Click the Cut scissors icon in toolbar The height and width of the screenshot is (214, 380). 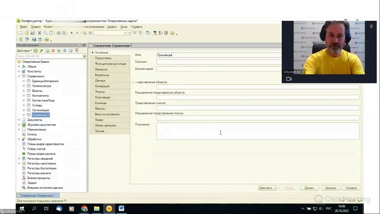(39, 33)
